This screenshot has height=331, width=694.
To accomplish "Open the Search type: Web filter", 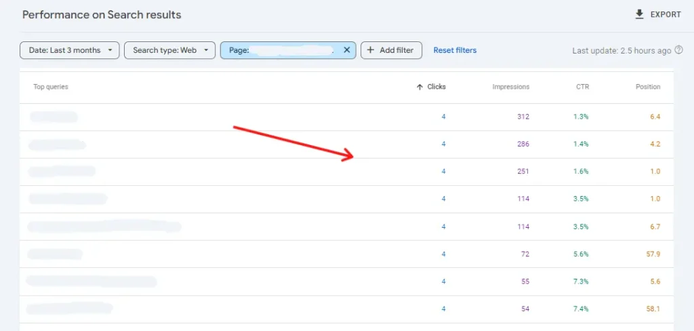I will (169, 50).
